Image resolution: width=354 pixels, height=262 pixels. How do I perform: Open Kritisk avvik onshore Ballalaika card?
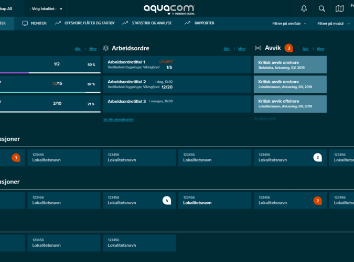coord(290,64)
